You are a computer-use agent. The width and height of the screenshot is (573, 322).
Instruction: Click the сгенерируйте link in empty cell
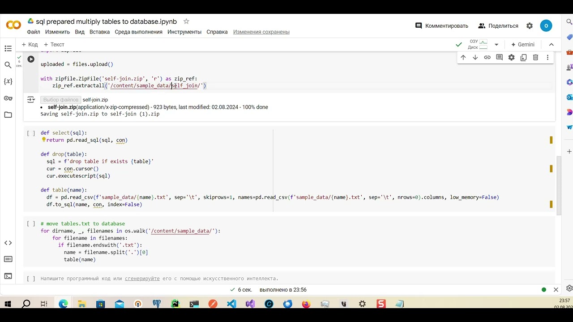(142, 279)
